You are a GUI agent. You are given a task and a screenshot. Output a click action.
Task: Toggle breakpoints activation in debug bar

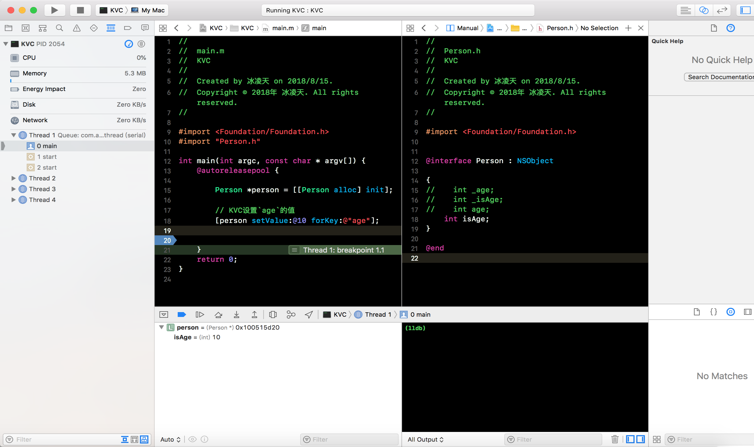(182, 315)
